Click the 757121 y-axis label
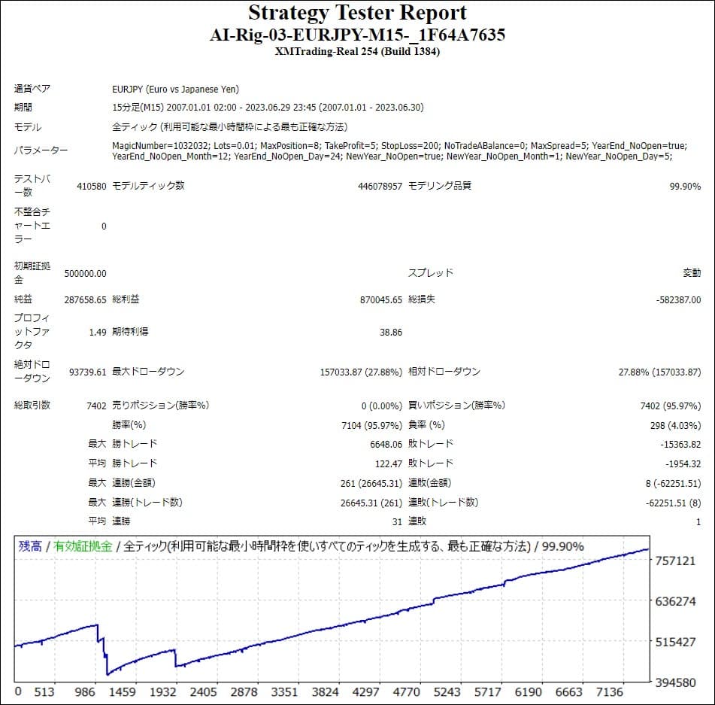The height and width of the screenshot is (705, 715). (x=674, y=561)
